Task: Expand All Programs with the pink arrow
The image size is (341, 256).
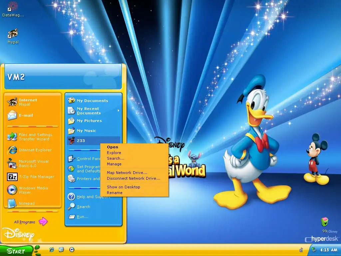Action: [43, 222]
